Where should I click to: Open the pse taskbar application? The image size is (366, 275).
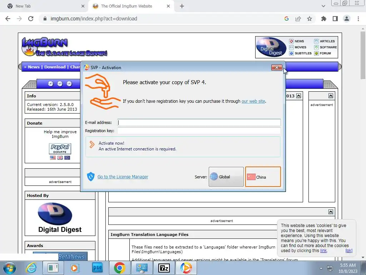(x=97, y=268)
